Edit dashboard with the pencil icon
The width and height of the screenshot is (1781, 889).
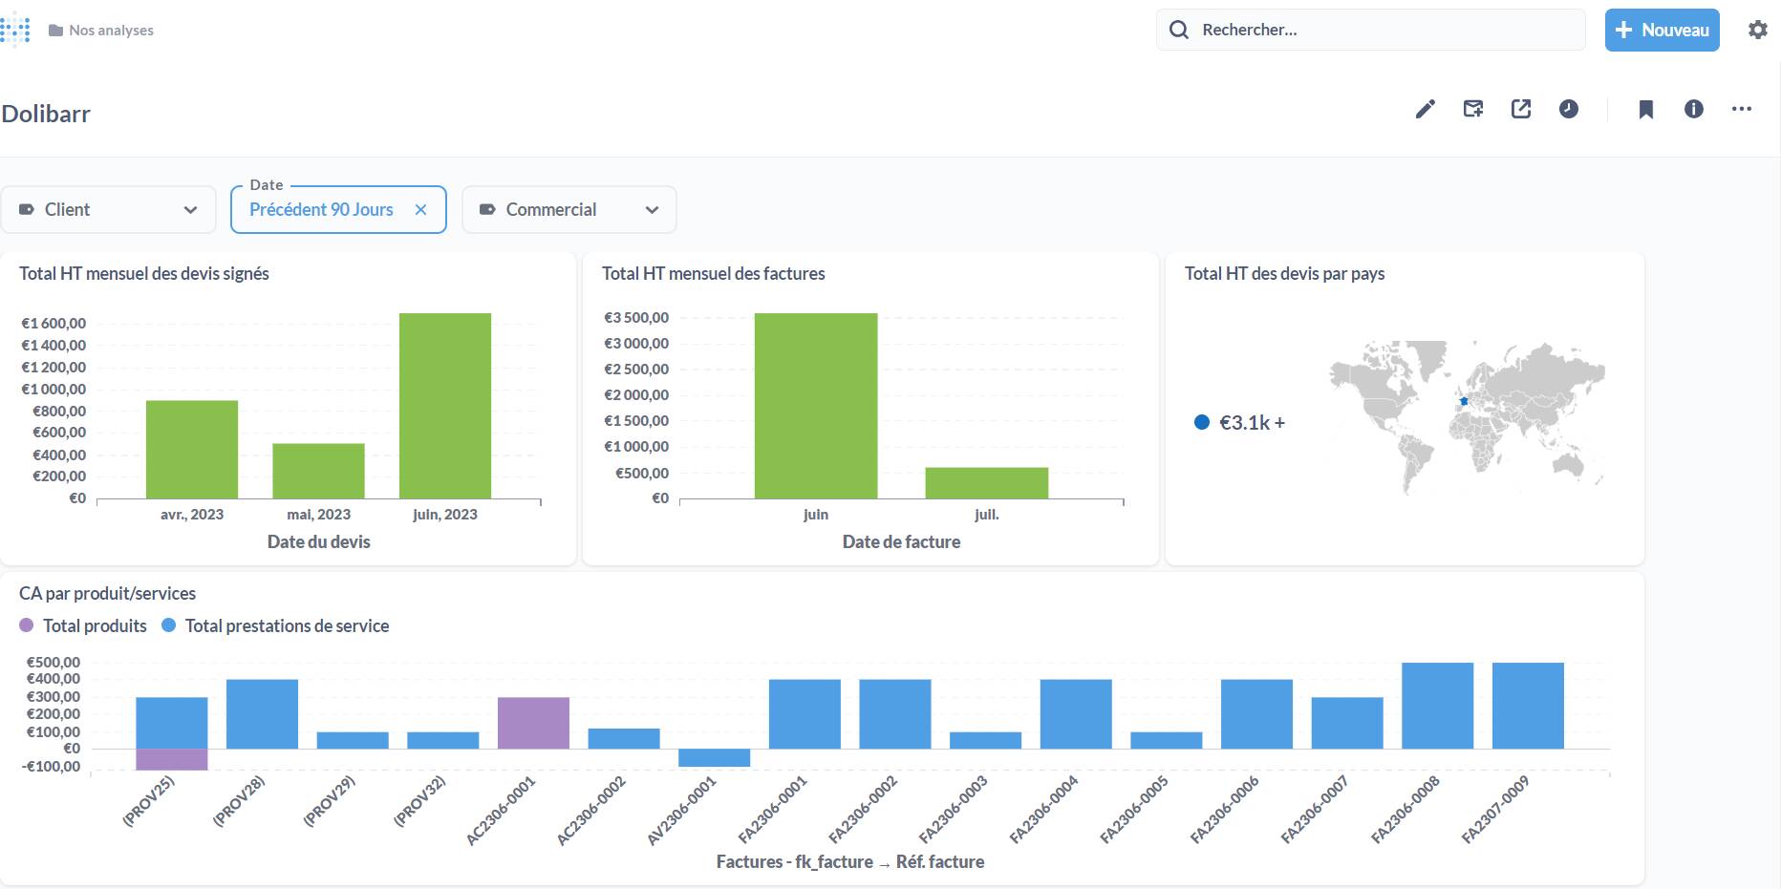(1425, 109)
